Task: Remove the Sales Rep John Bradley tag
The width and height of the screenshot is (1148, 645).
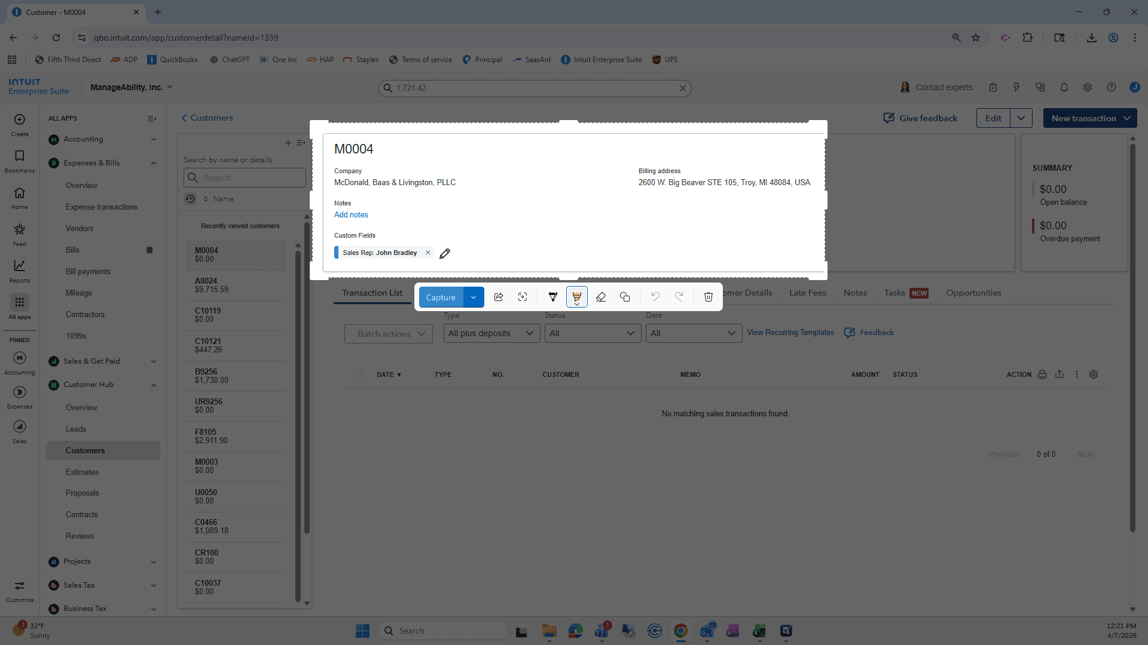Action: point(428,253)
